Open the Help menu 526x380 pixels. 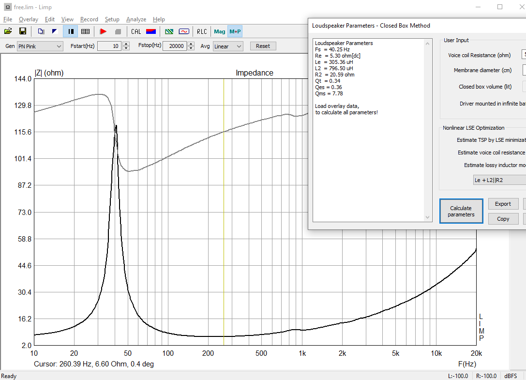159,19
